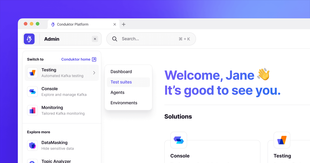The height and width of the screenshot is (163, 310).
Task: Click the Conduktor logo in the Admin switcher
Action: [x=29, y=39]
